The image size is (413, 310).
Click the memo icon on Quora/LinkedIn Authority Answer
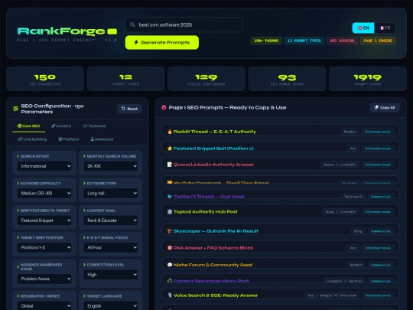(x=170, y=165)
